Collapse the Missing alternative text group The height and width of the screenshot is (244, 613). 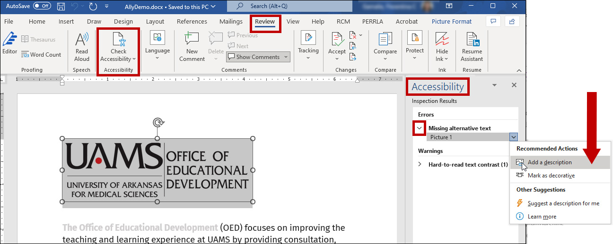pos(419,128)
